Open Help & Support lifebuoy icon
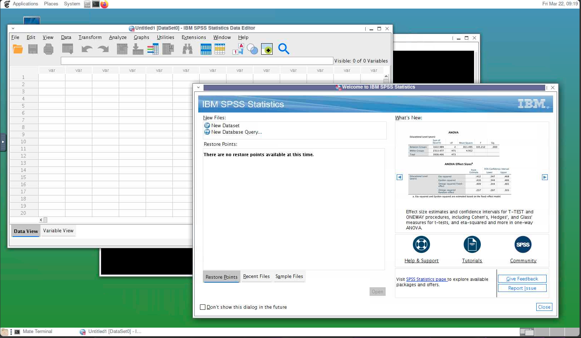This screenshot has height=338, width=581. tap(421, 245)
